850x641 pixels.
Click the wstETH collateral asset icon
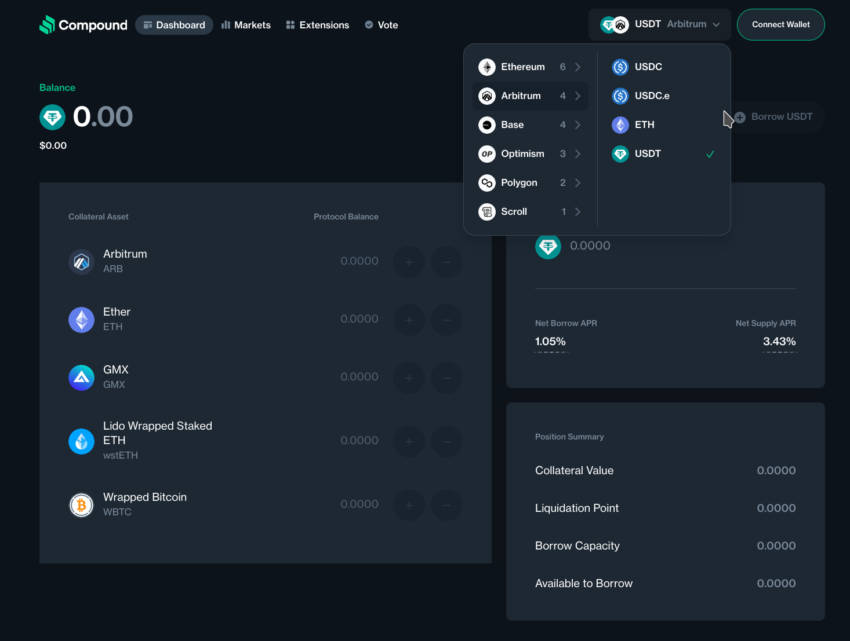point(82,441)
